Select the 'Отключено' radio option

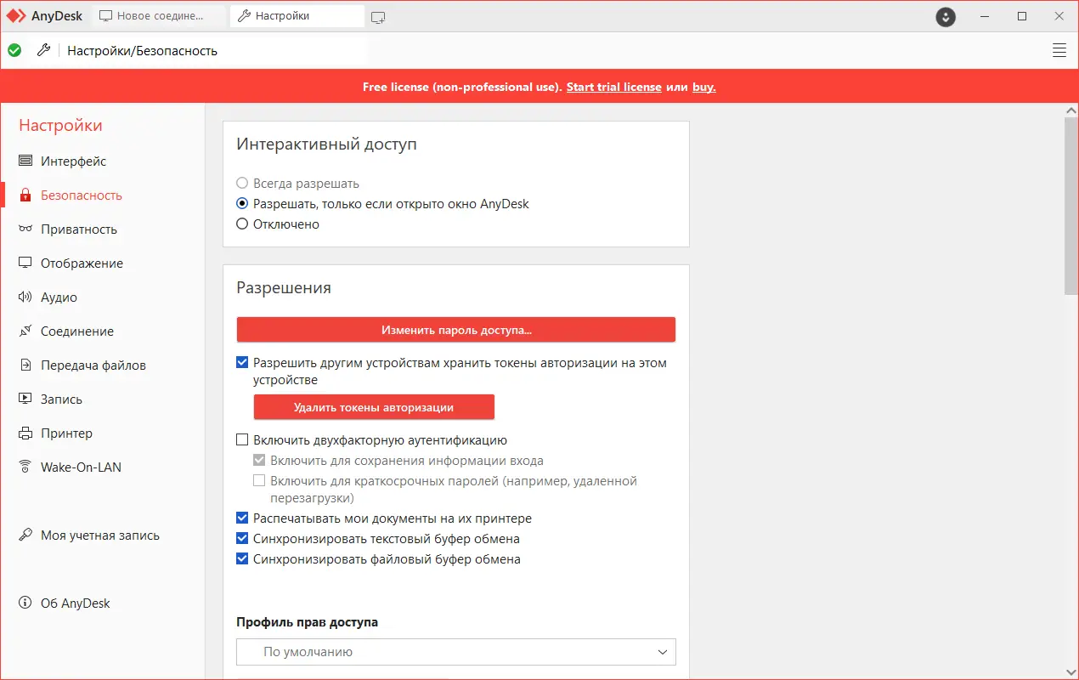tap(242, 224)
